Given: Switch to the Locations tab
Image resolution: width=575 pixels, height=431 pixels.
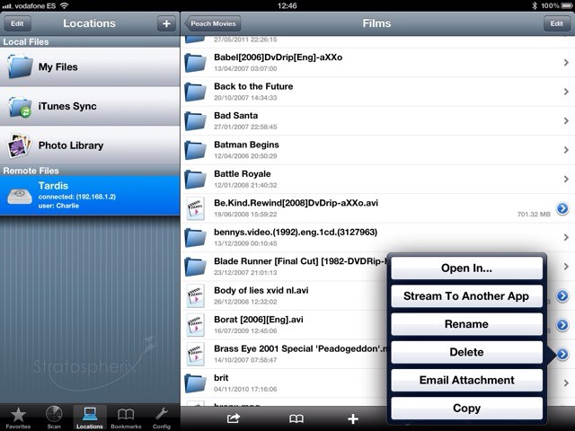Looking at the screenshot, I should coord(90,418).
